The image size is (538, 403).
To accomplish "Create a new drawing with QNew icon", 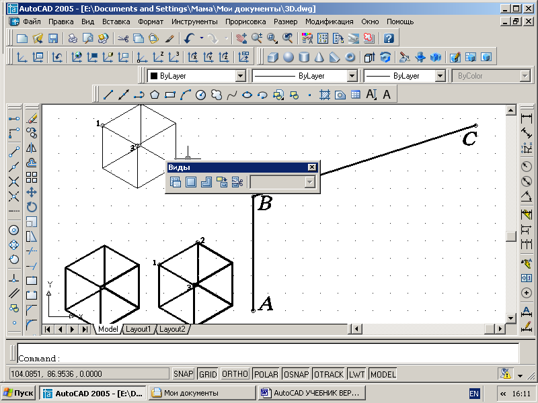I will point(22,38).
